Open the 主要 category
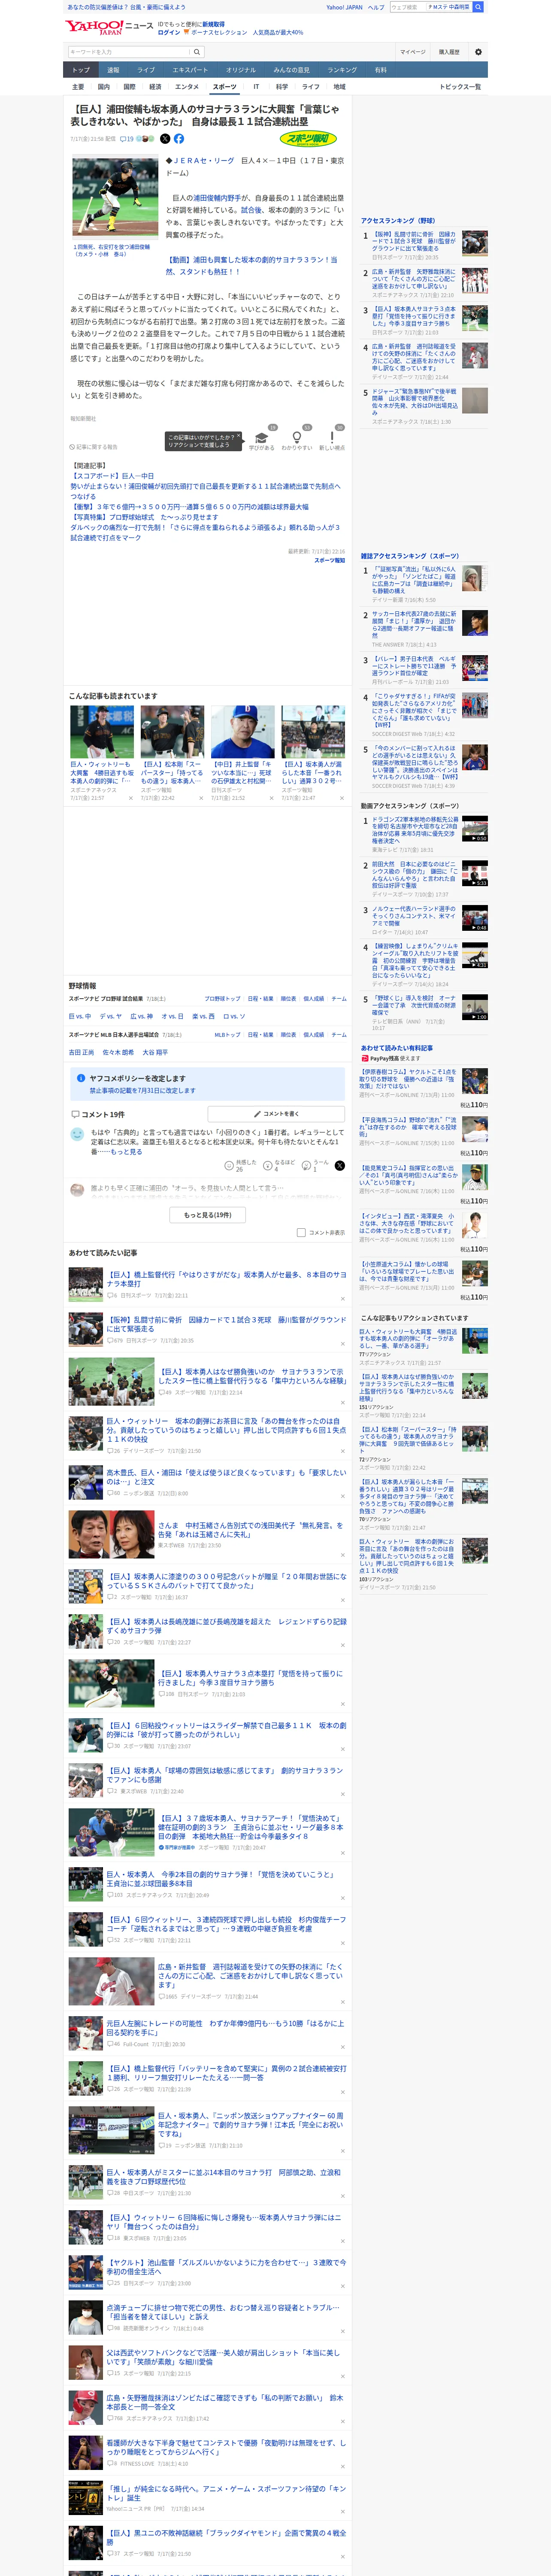Viewport: 551px width, 2576px height. [78, 87]
